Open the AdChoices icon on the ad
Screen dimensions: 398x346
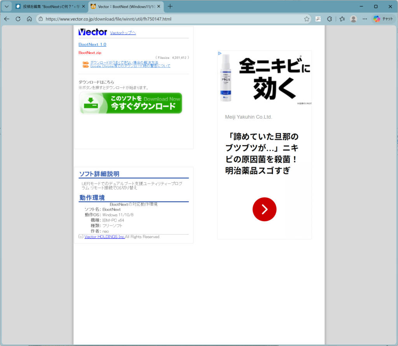pyautogui.click(x=220, y=53)
